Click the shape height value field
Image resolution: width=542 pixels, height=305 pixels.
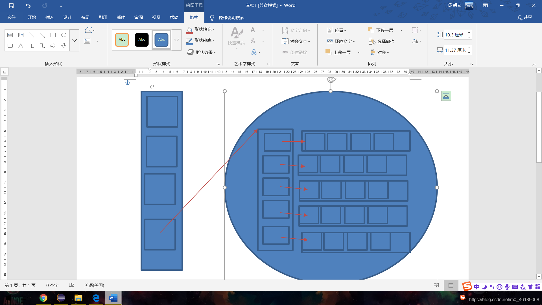(455, 35)
